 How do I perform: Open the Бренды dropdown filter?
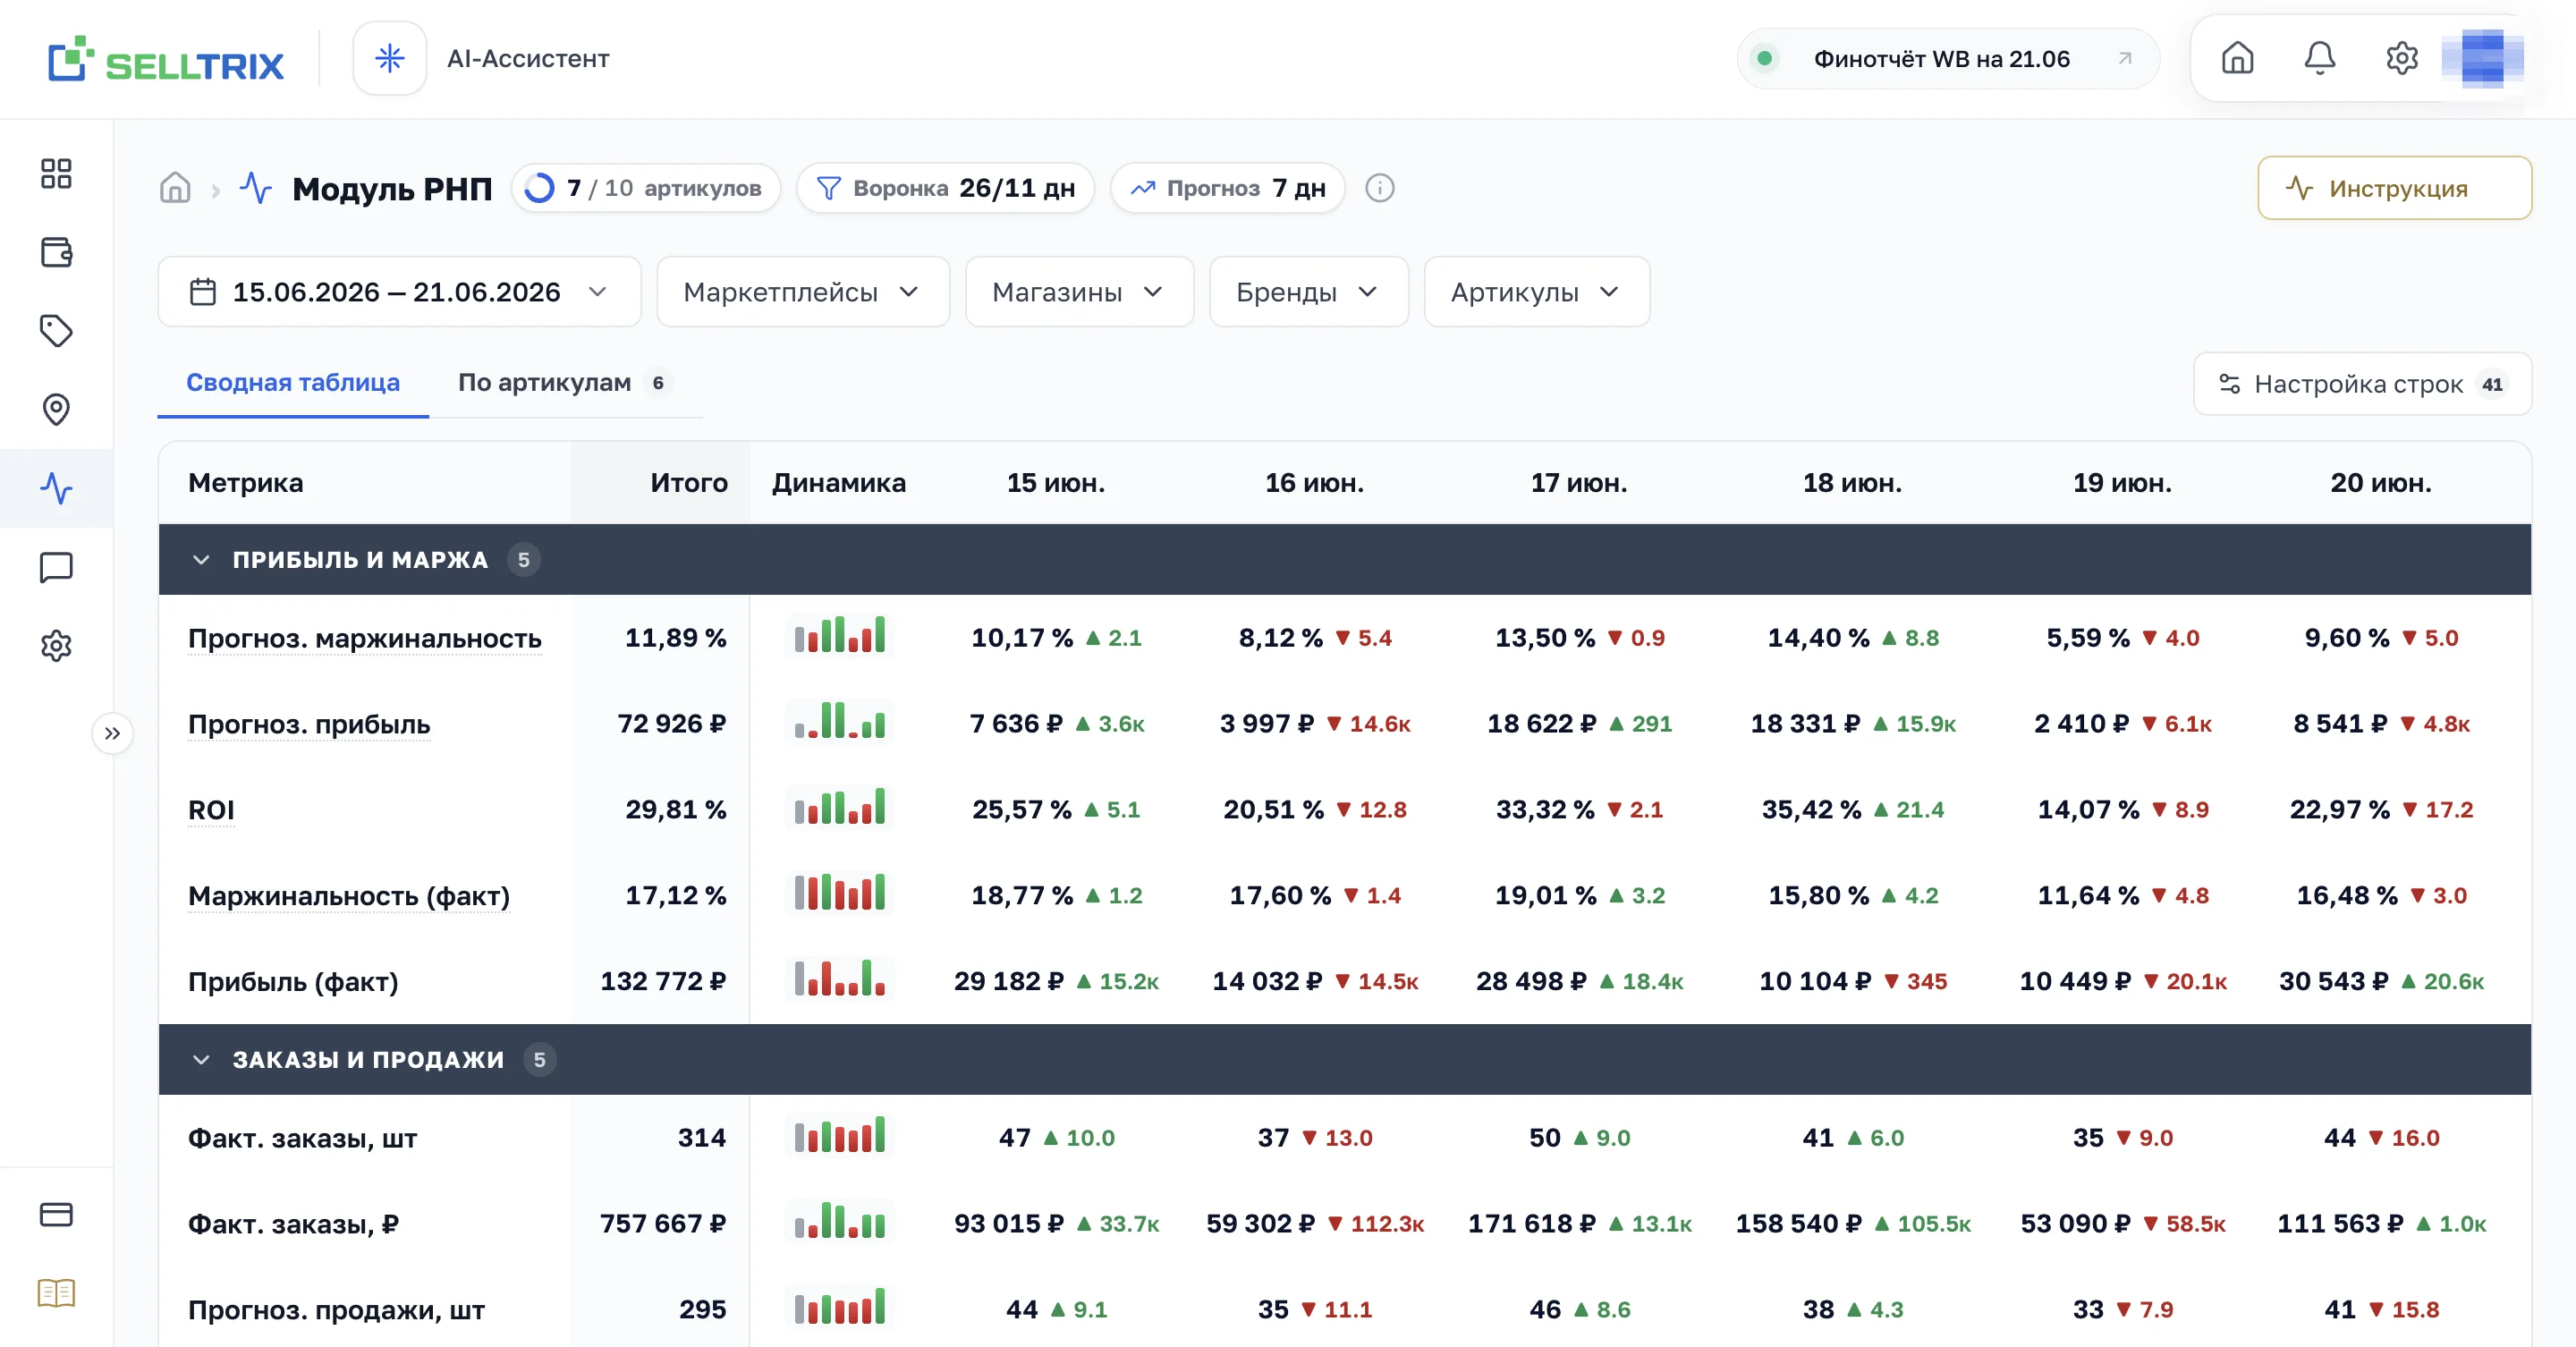[1308, 292]
